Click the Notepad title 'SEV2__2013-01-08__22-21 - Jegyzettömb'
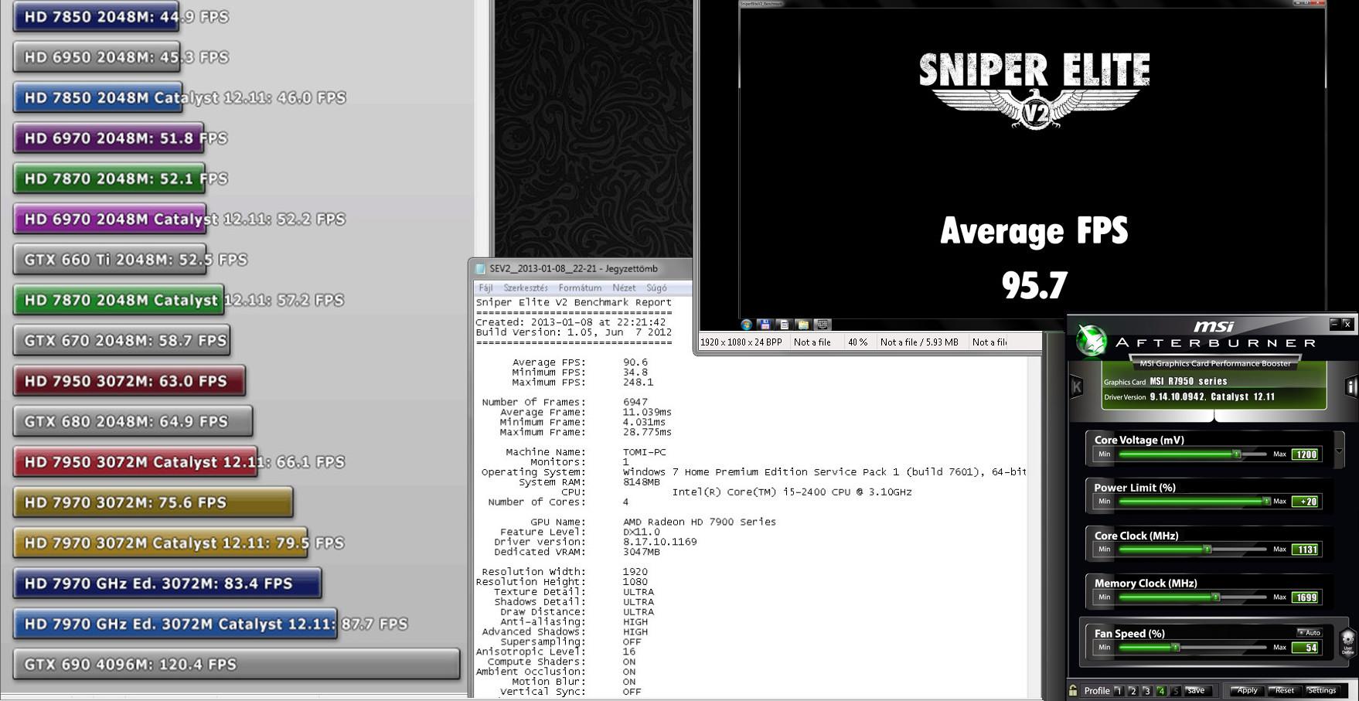Image resolution: width=1359 pixels, height=701 pixels. [x=574, y=269]
